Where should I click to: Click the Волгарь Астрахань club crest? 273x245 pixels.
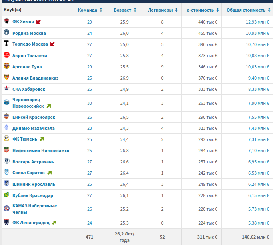point(7,161)
